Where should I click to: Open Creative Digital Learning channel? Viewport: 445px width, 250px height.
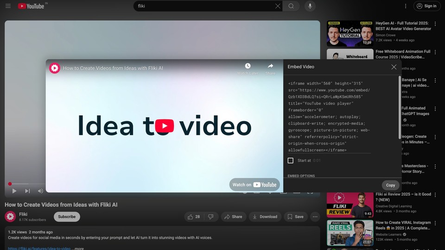[x=394, y=206]
